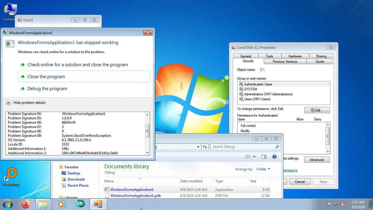
Task: Switch to the Tools tab
Action: [269, 56]
